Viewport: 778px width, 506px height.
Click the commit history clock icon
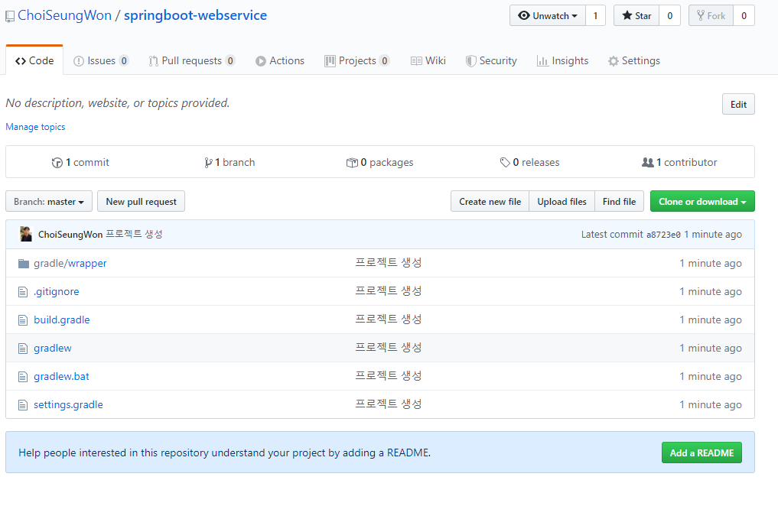click(x=57, y=163)
